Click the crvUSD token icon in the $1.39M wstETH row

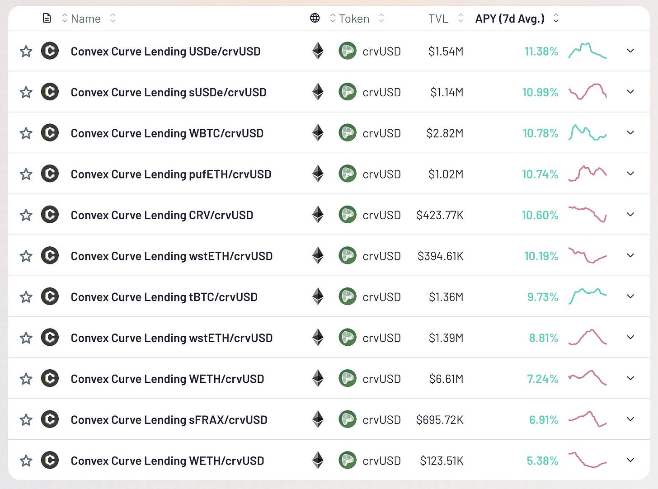coord(348,338)
